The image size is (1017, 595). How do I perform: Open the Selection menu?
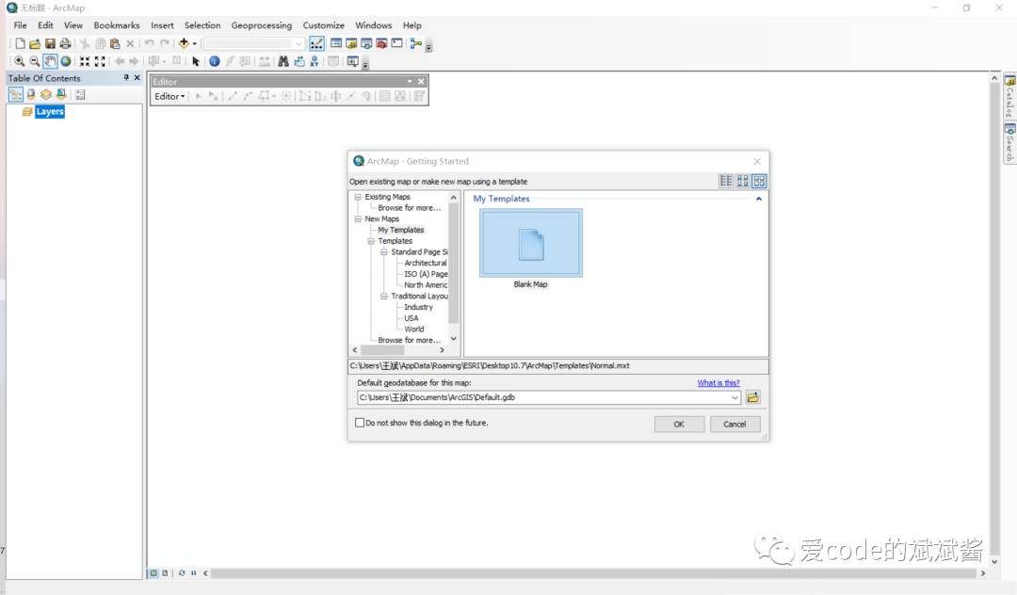(202, 25)
